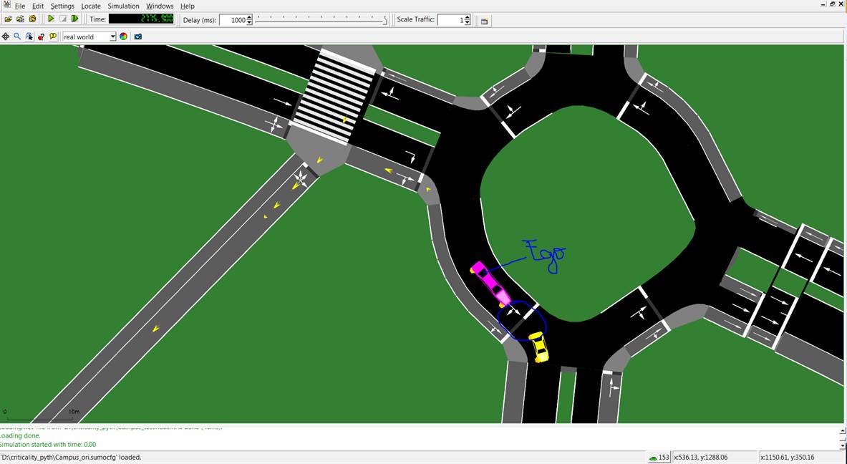Click the Reload simulation icon
847x464 pixels.
click(32, 19)
